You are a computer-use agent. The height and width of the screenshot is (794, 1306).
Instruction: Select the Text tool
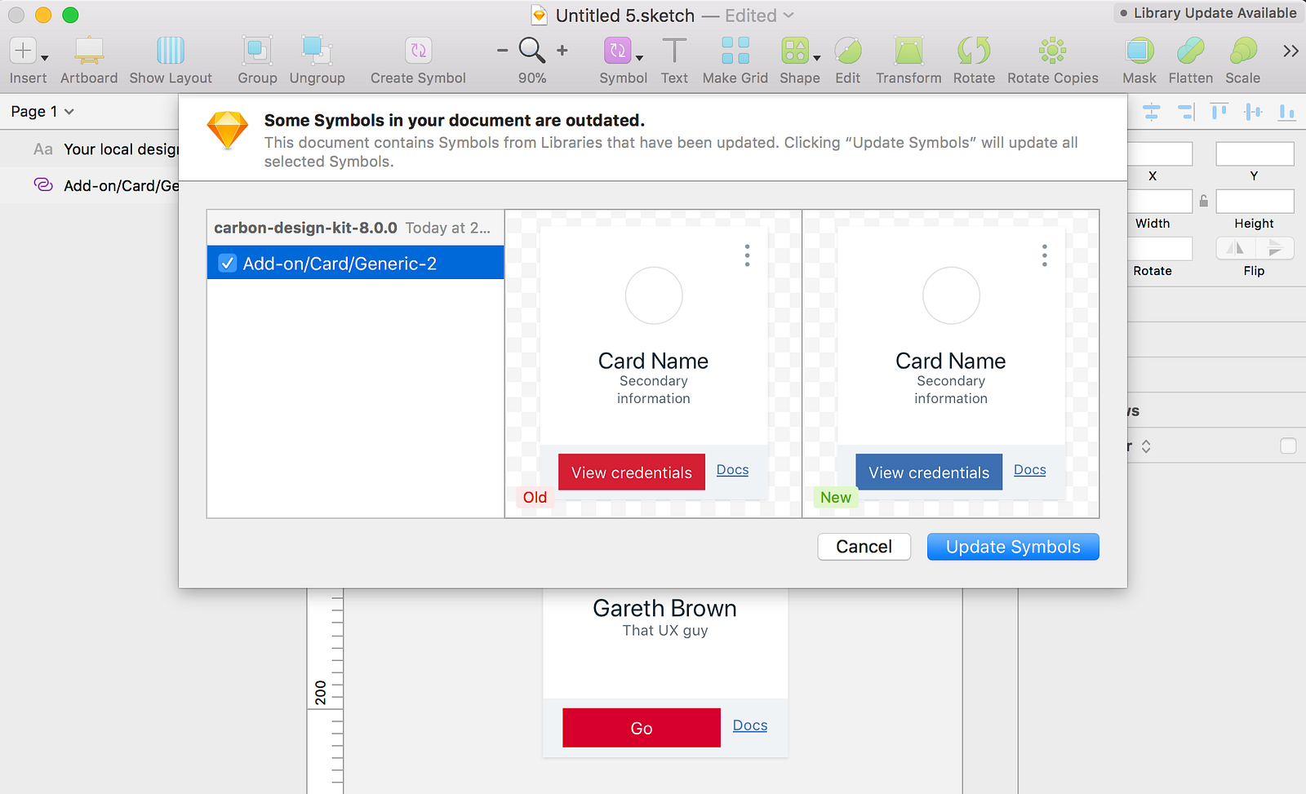[674, 51]
